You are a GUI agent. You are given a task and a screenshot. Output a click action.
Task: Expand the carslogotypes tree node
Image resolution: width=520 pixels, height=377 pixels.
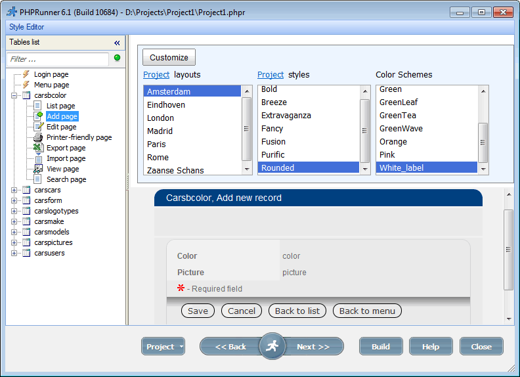click(x=14, y=211)
